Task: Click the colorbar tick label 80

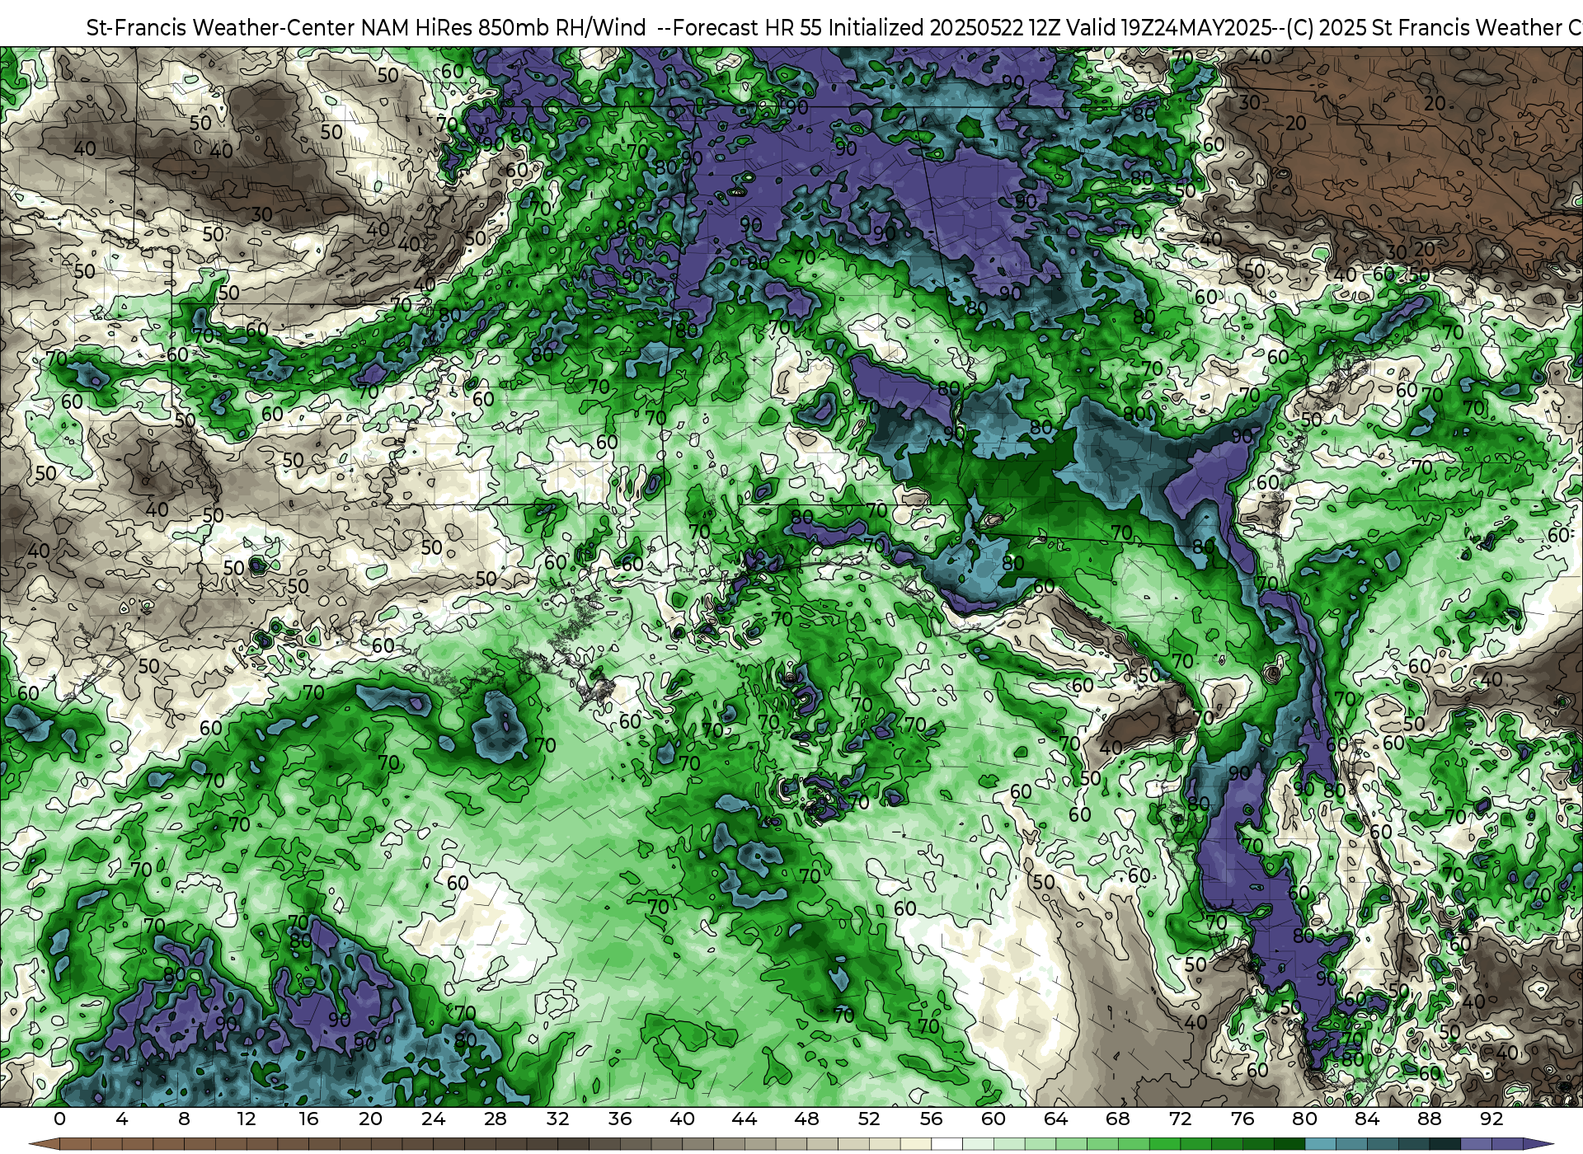Action: [1304, 1119]
